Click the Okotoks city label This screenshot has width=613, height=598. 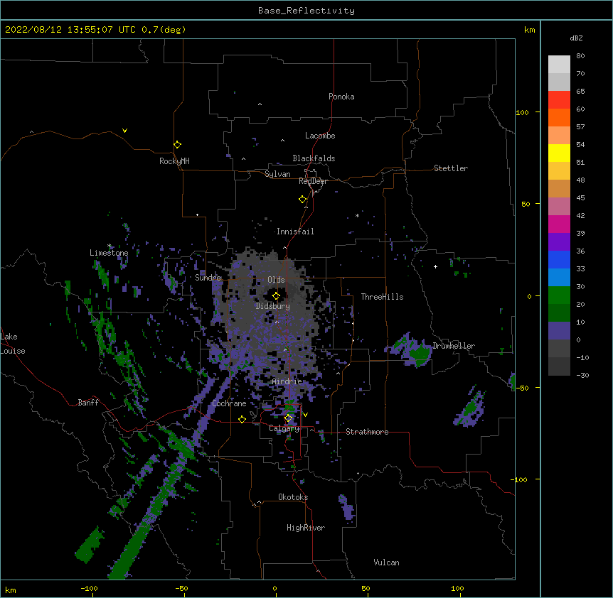pos(293,497)
